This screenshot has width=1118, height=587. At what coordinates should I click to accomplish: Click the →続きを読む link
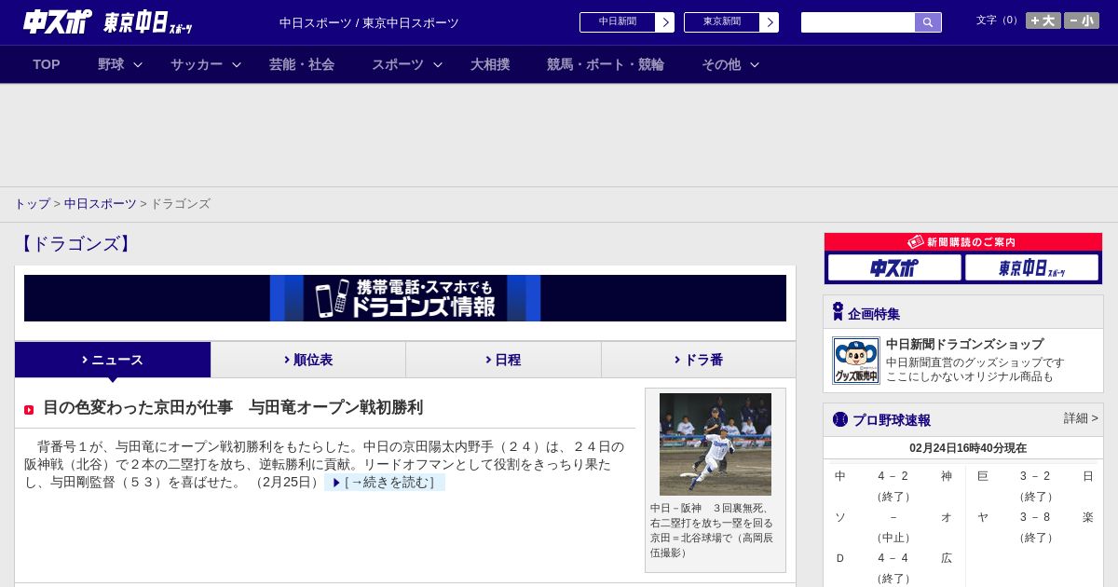coord(385,482)
